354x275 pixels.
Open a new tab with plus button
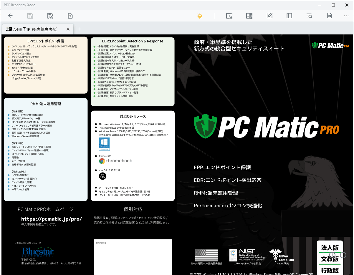(x=79, y=29)
